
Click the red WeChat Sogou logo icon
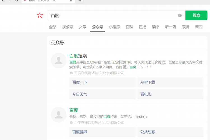40,15
